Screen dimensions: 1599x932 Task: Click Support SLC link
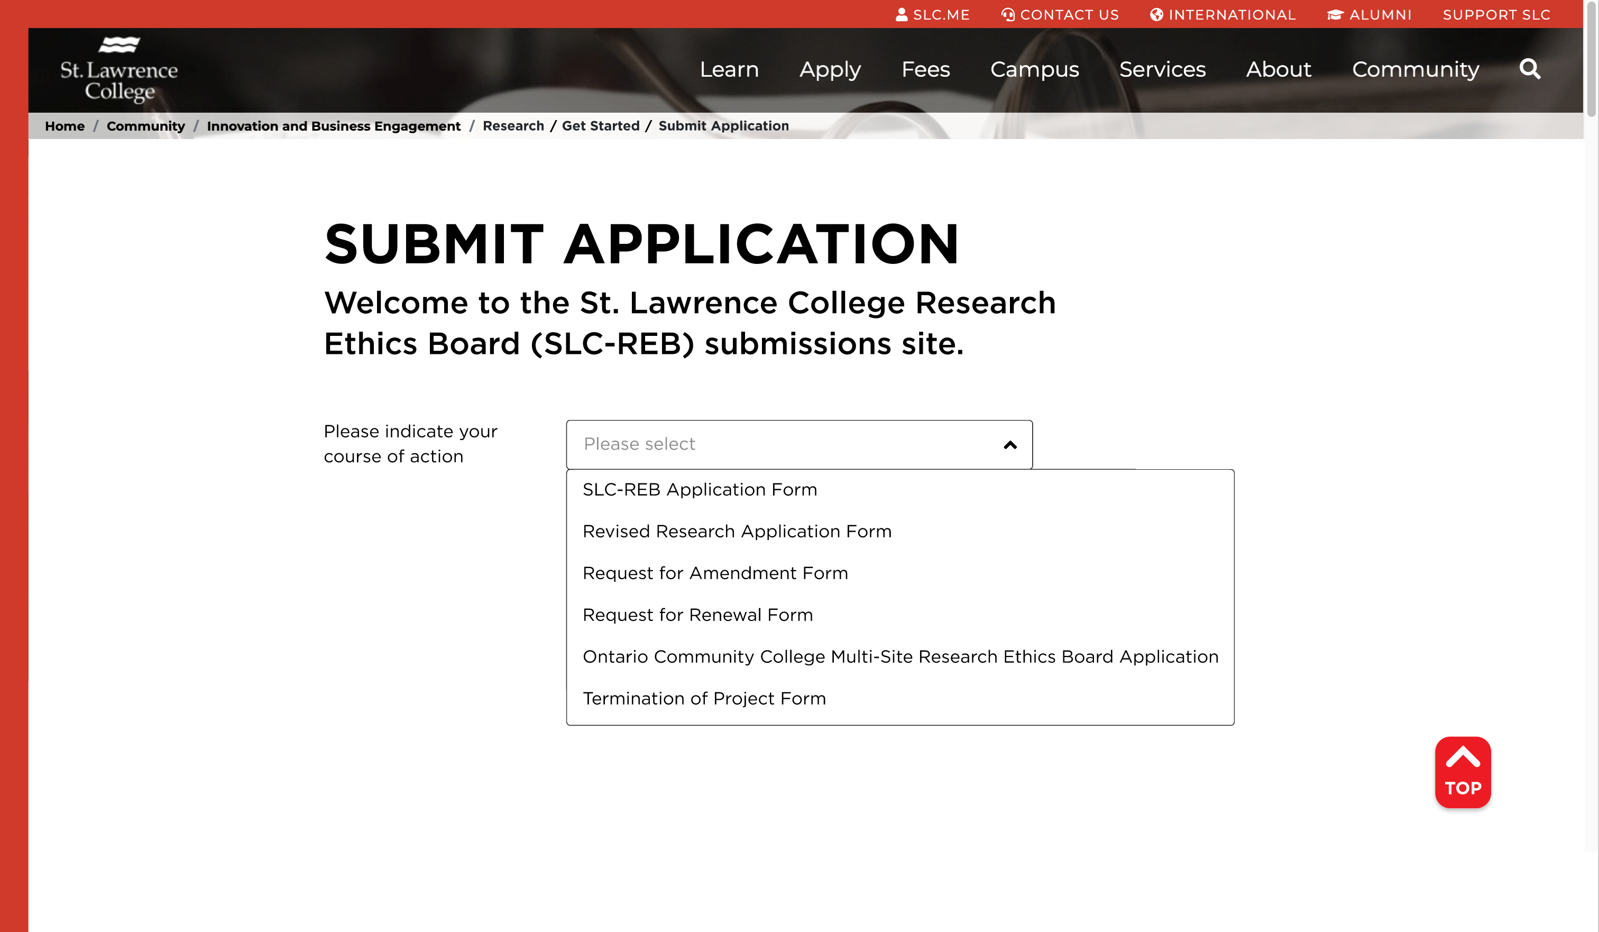(x=1495, y=15)
